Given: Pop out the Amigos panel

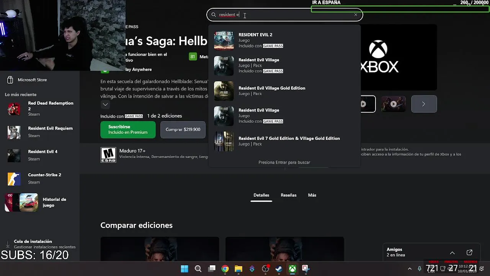Looking at the screenshot, I should pos(469,253).
